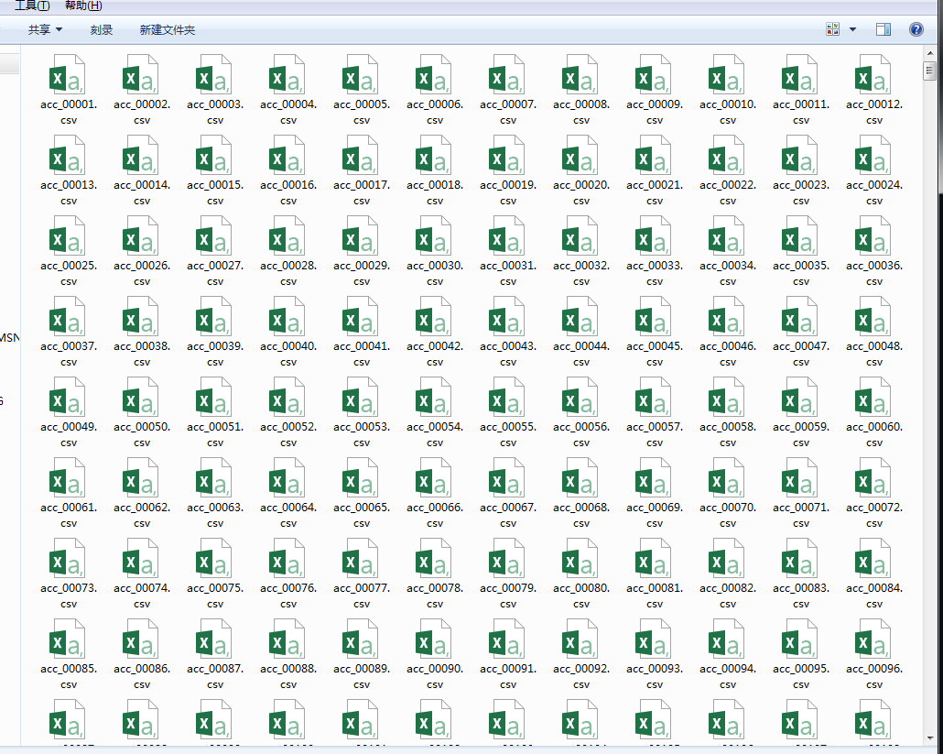Click the acc_00017.csv file name
Viewport: 943px width, 754px height.
coord(362,192)
